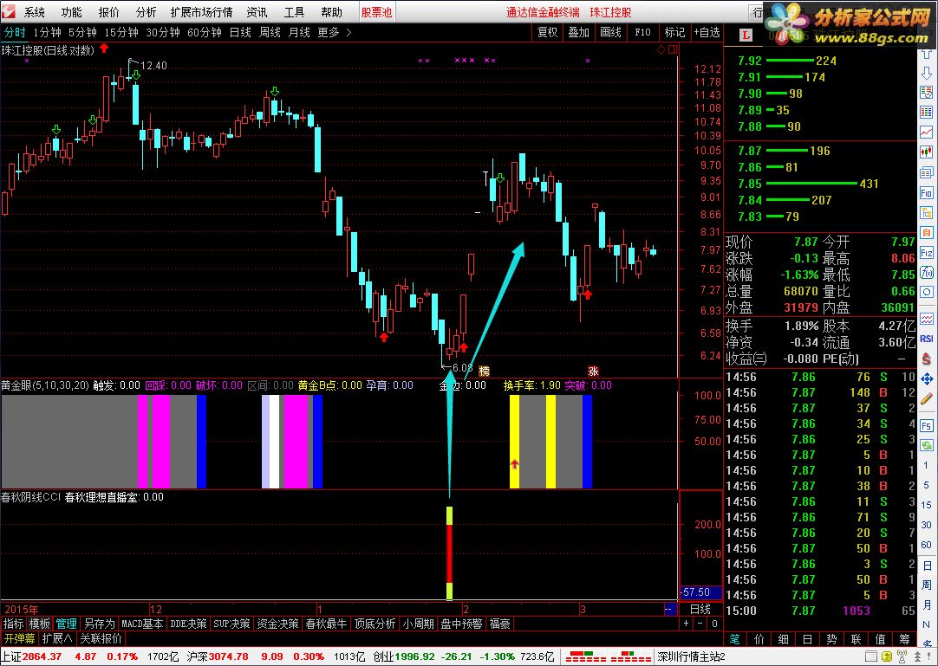Screen dimensions: 938x666
Task: Select the RSI indicator sidebar icon
Action: coord(926,339)
